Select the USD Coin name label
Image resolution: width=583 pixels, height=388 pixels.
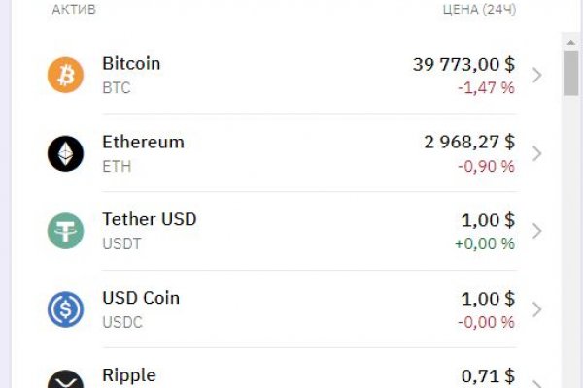coord(141,298)
